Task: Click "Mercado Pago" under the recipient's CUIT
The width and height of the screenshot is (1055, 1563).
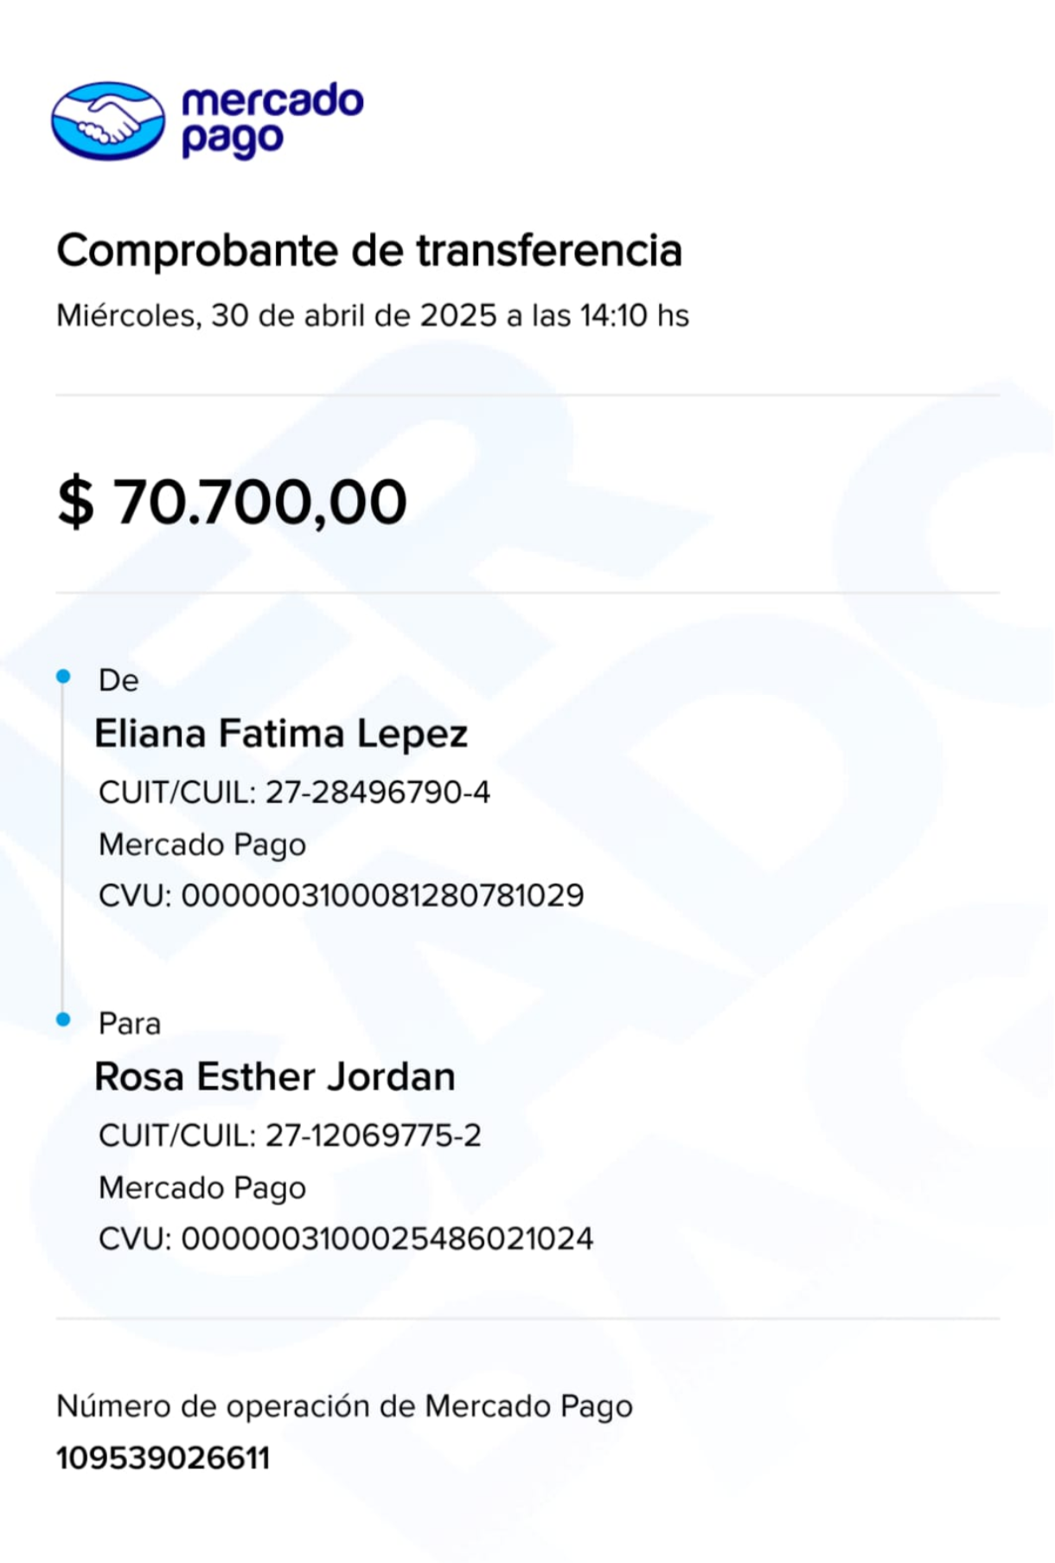Action: pos(202,1188)
